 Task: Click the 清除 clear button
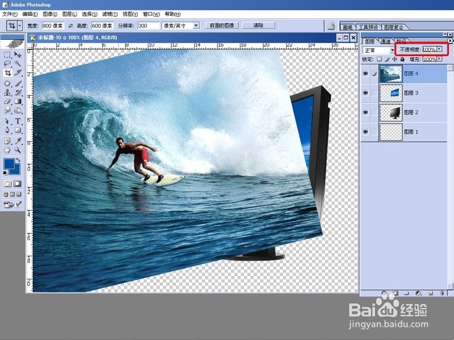tap(258, 25)
